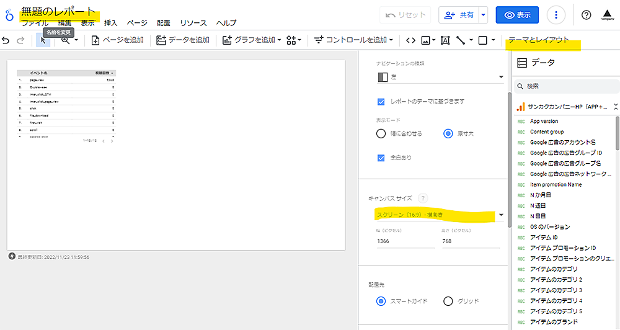
Task: Toggle the 余白あり checkbox
Action: (x=381, y=158)
